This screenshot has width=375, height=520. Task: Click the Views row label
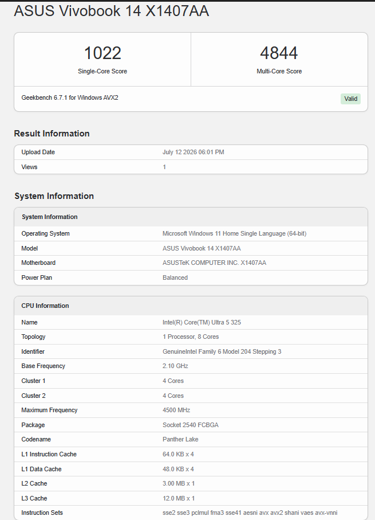click(29, 167)
